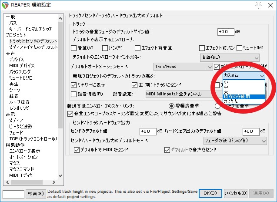This screenshot has width=277, height=202.
Task: Select 表示 category in the tree
Action: pos(10,114)
